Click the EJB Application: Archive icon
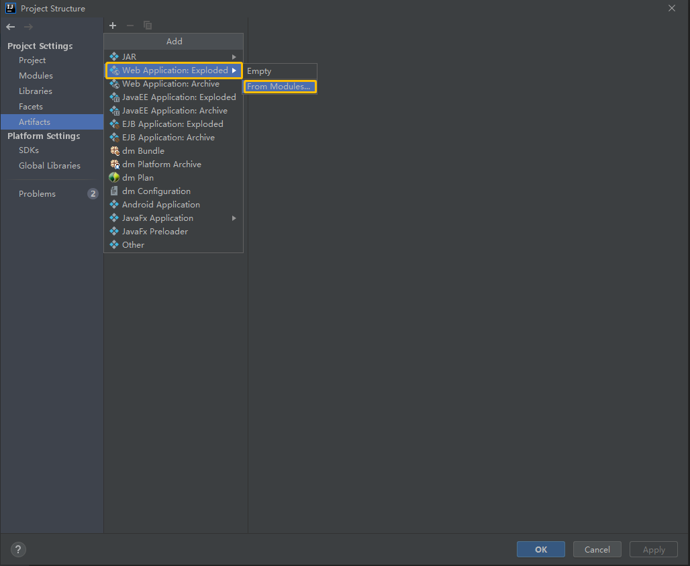 point(114,138)
